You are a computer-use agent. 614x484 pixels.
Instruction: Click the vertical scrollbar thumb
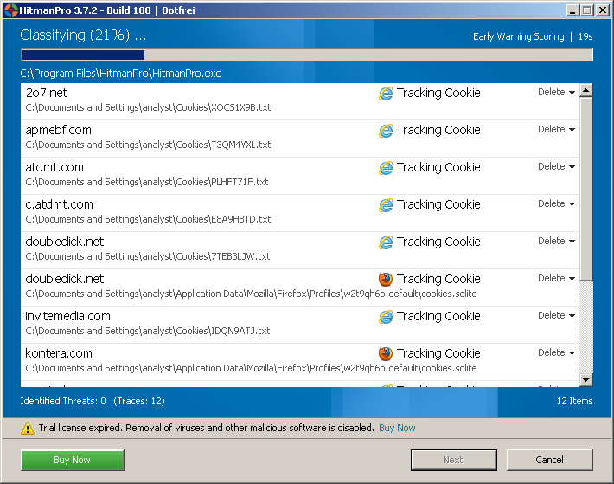pyautogui.click(x=585, y=190)
